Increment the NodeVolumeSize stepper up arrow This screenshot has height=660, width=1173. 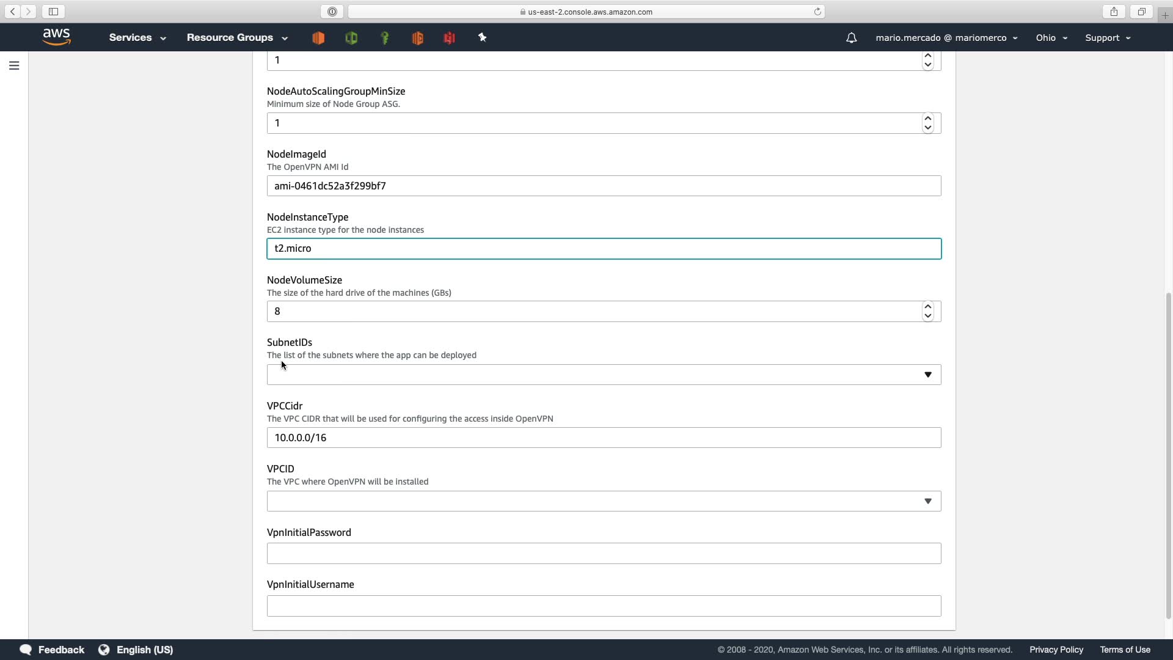[x=927, y=307]
